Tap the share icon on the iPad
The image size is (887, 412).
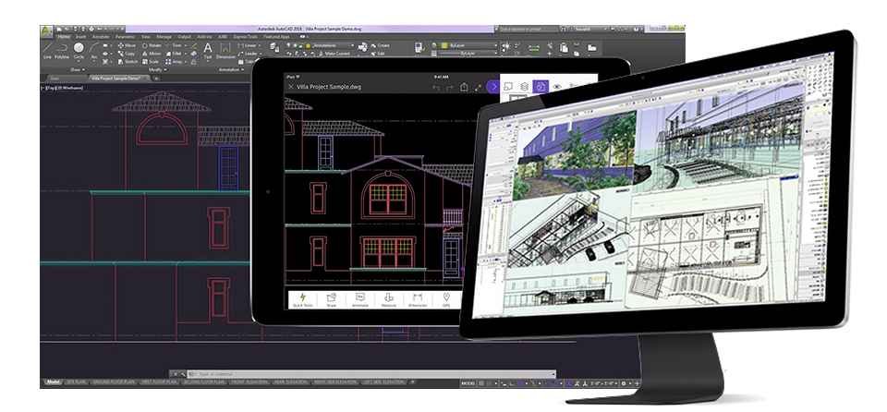pos(464,87)
